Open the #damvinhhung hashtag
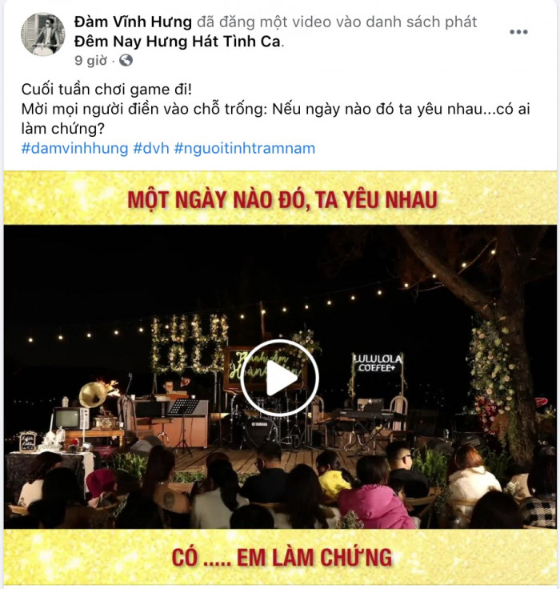560x589 pixels. (x=74, y=148)
